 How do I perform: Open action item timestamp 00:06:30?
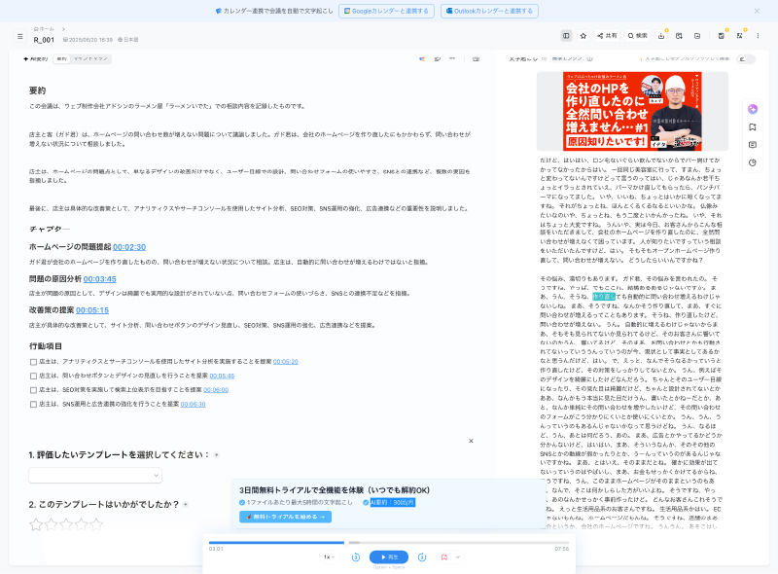[x=193, y=404]
